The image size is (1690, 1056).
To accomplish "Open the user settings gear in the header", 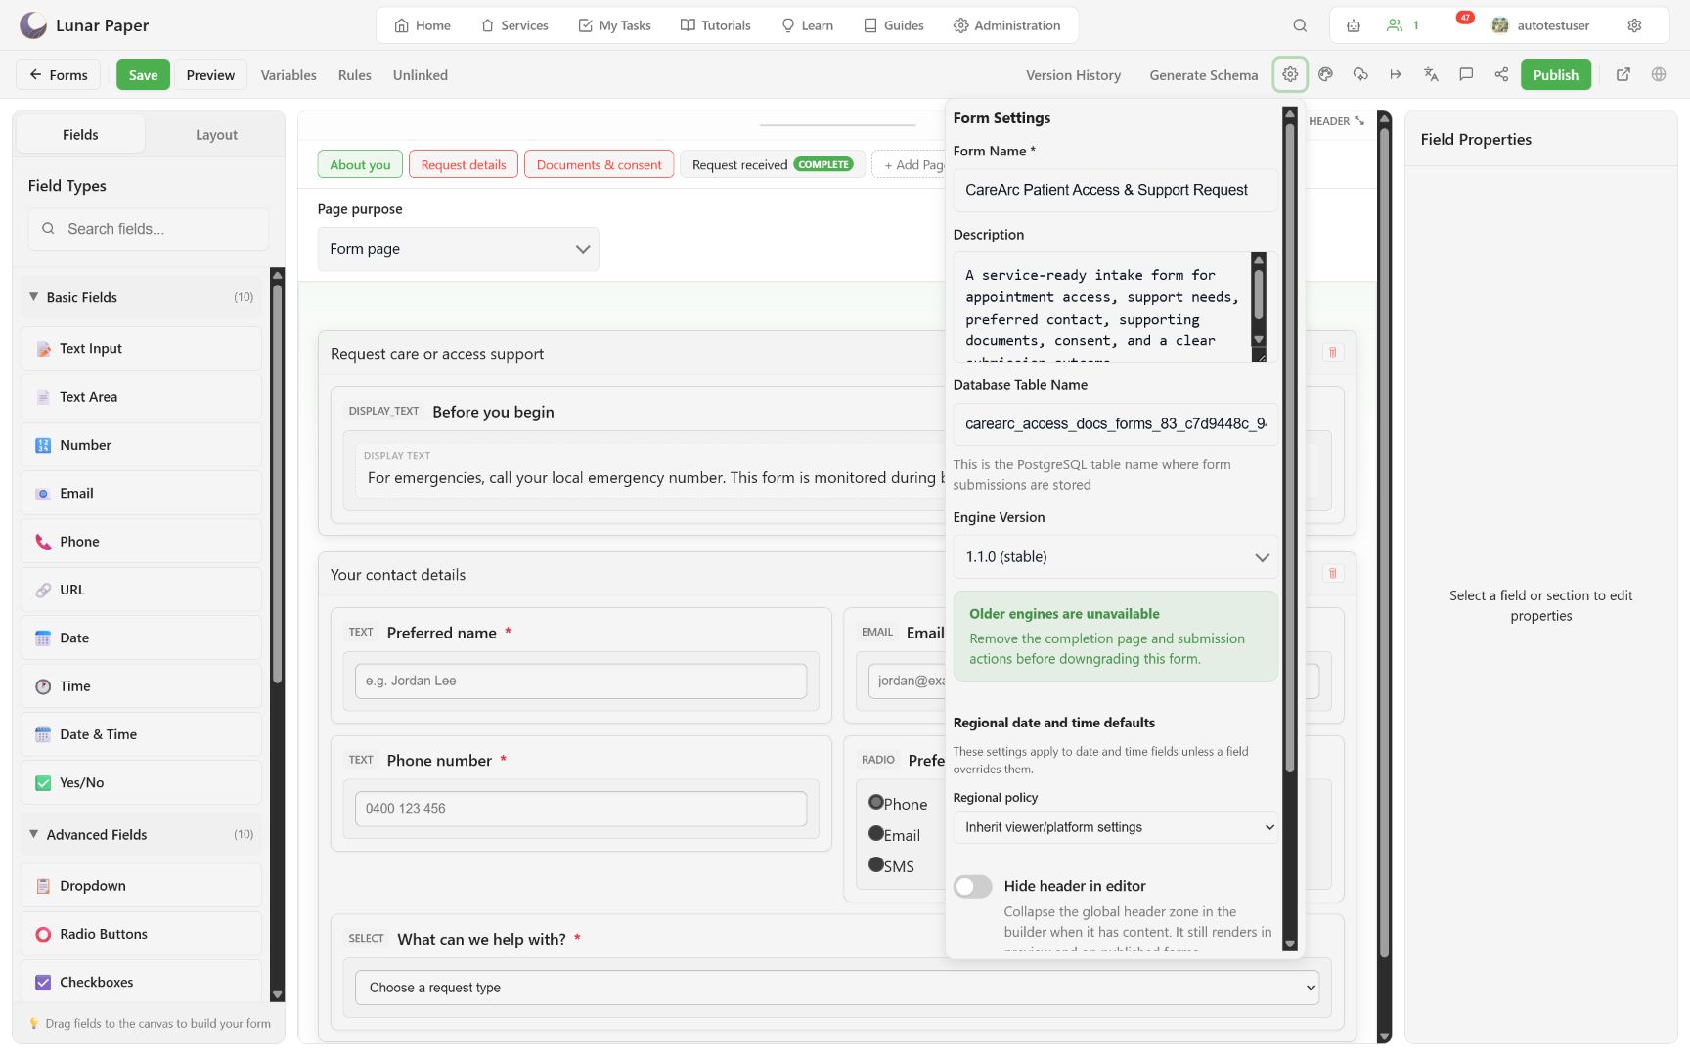I will point(1634,25).
